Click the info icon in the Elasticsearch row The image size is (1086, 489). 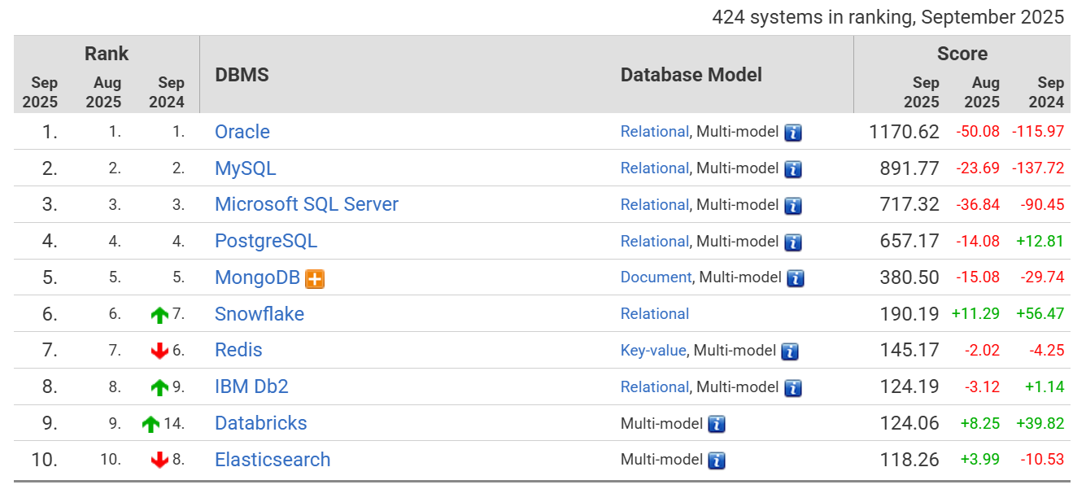coord(717,461)
